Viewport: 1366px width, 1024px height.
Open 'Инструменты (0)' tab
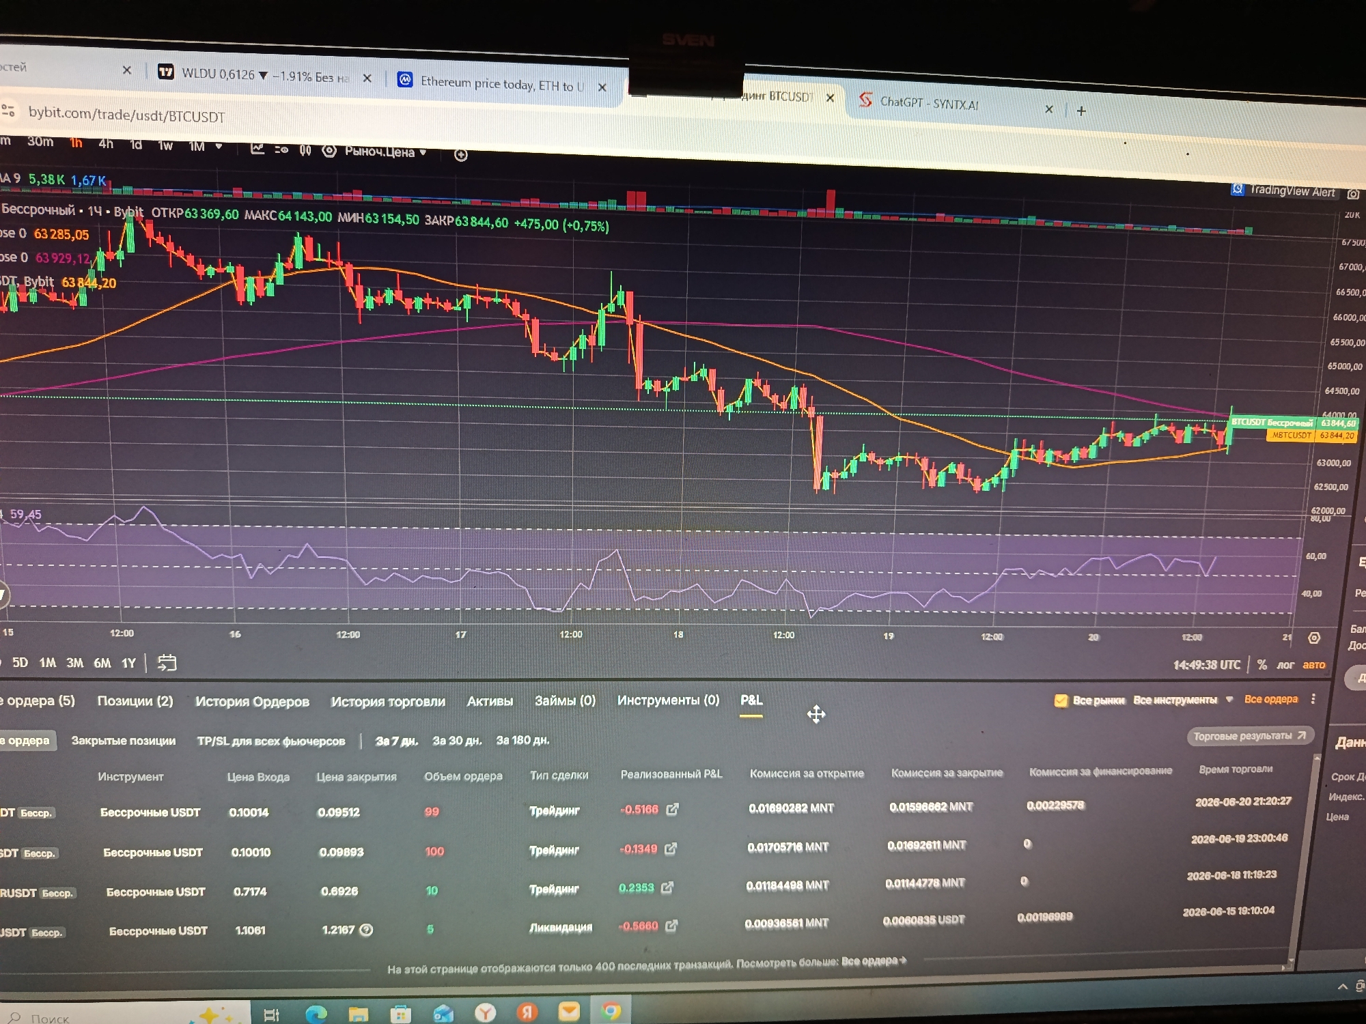[x=668, y=700]
